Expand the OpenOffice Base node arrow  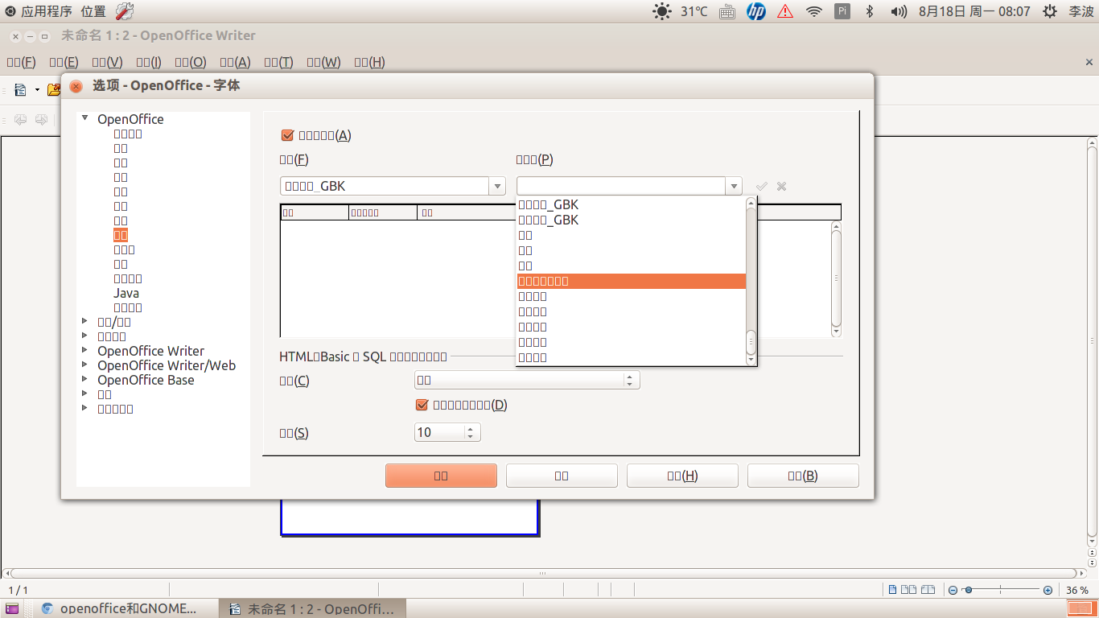point(85,379)
